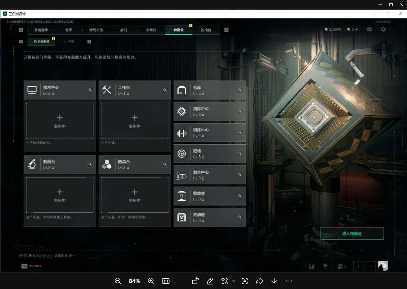Open the bar-chart statistics icon
Screen dimensions: 407x289
pyautogui.click(x=312, y=266)
